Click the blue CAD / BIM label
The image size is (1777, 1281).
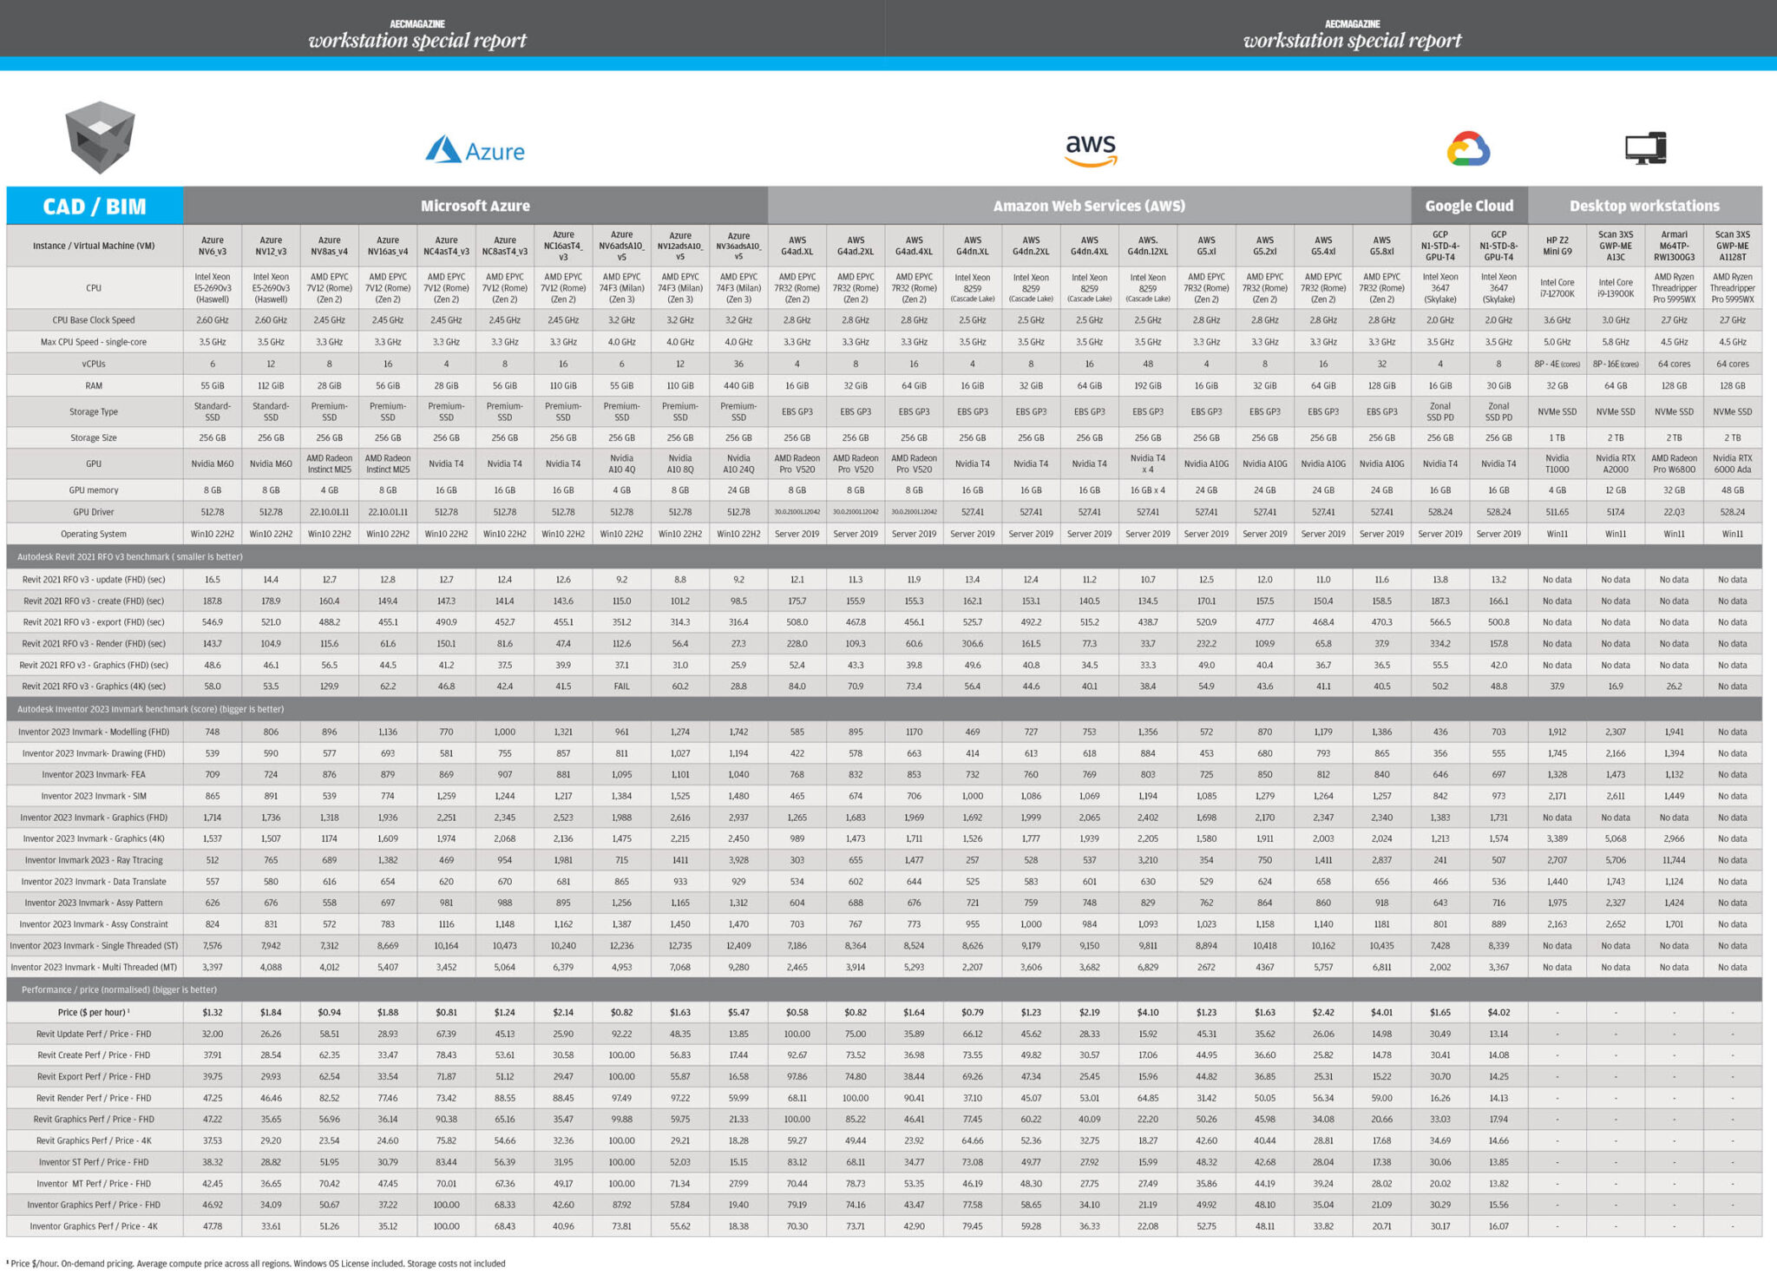[x=95, y=206]
